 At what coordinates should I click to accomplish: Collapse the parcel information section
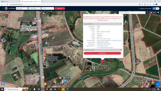pyautogui.click(x=121, y=24)
